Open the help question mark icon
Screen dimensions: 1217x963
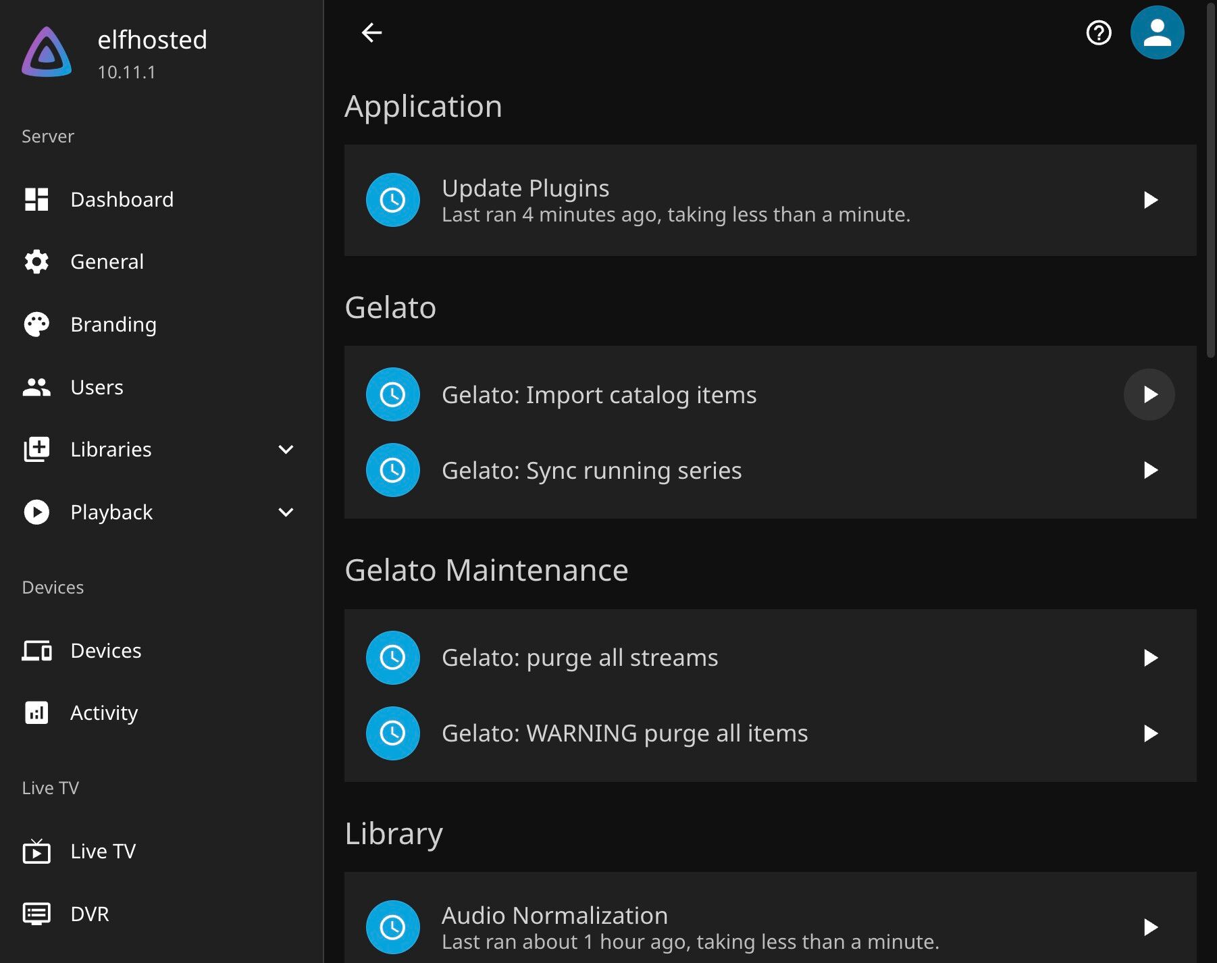(1098, 32)
